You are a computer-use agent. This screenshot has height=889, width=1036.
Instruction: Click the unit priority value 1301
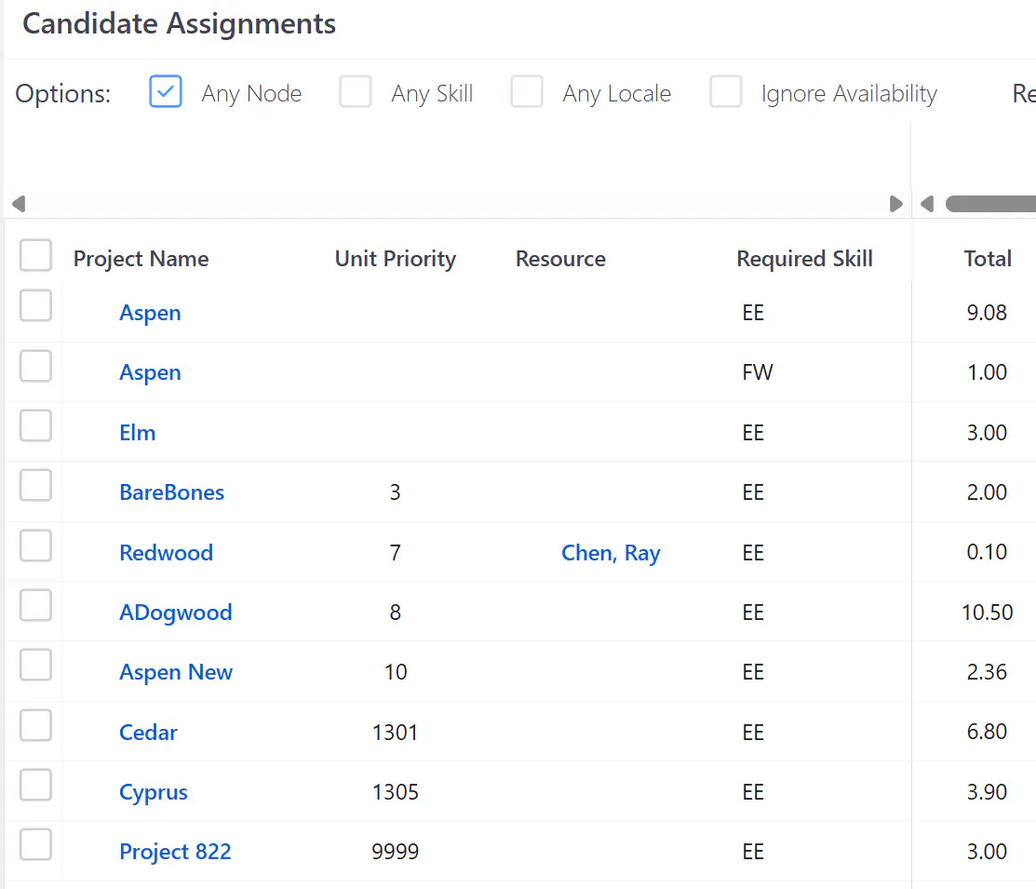pyautogui.click(x=395, y=733)
